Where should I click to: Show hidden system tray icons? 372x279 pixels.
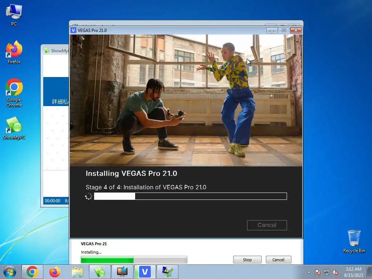click(309, 272)
